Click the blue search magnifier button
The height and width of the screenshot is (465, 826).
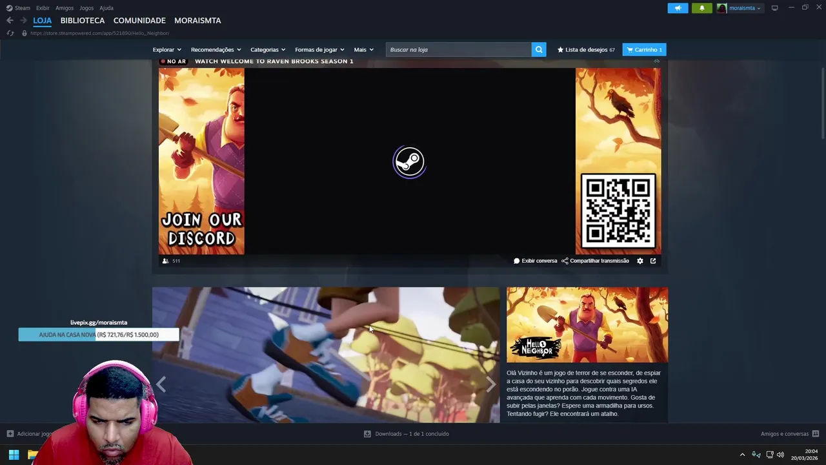pos(539,50)
